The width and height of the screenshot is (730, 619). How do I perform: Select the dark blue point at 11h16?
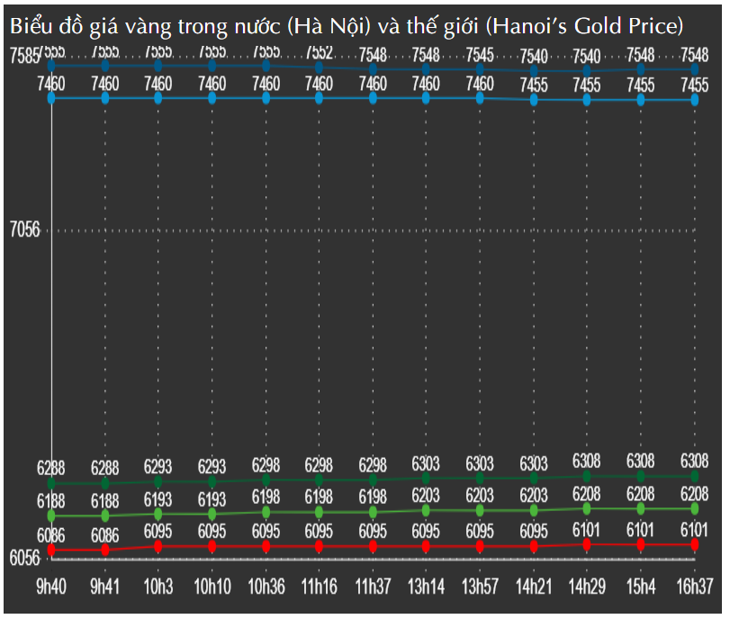tap(319, 67)
